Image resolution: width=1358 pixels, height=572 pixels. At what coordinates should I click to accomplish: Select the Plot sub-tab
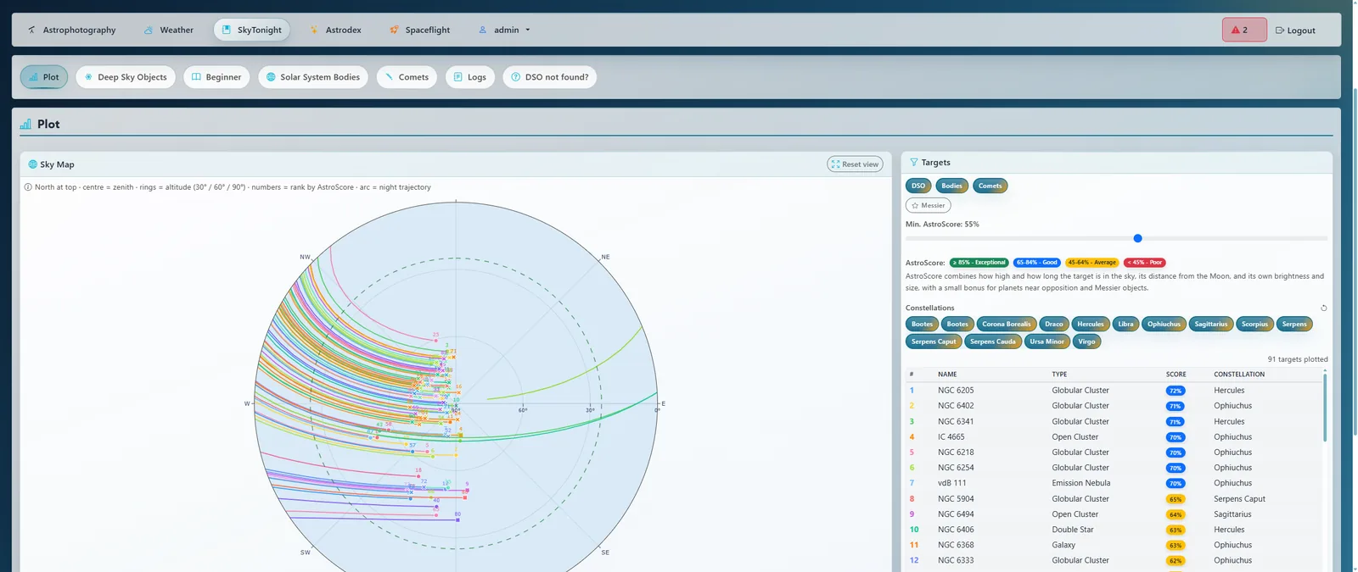[x=44, y=77]
